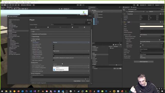The image size is (165, 93).
Task: Open Firefox from taskbar
Action: [x=18, y=91]
